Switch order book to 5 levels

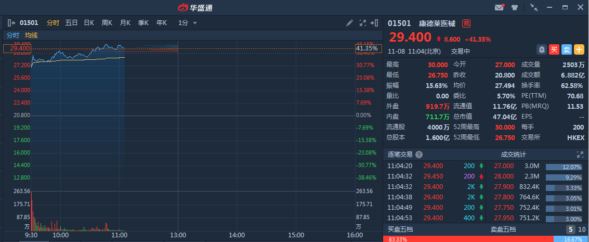pos(570,230)
